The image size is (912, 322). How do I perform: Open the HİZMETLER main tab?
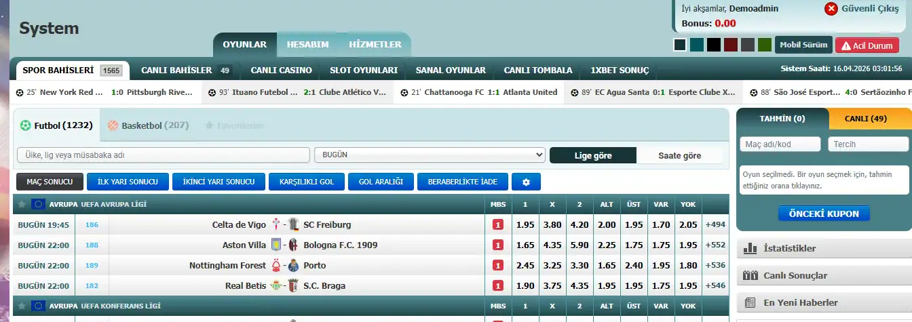click(x=375, y=45)
